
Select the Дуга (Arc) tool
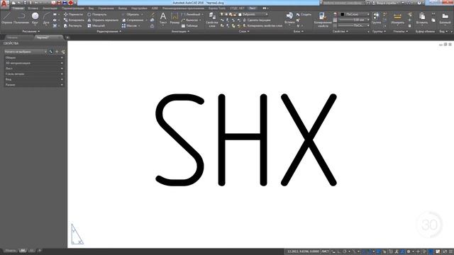tap(46, 18)
